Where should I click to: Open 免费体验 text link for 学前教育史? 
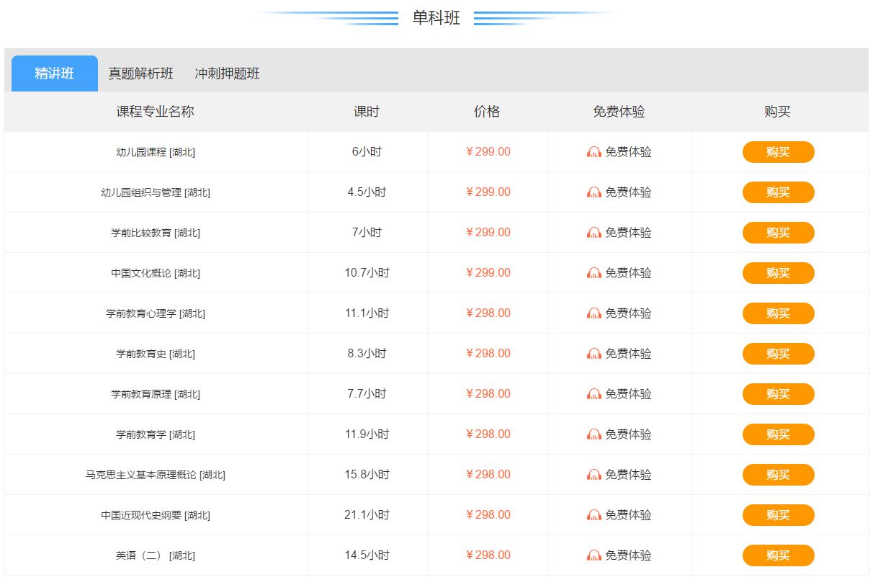pyautogui.click(x=628, y=354)
